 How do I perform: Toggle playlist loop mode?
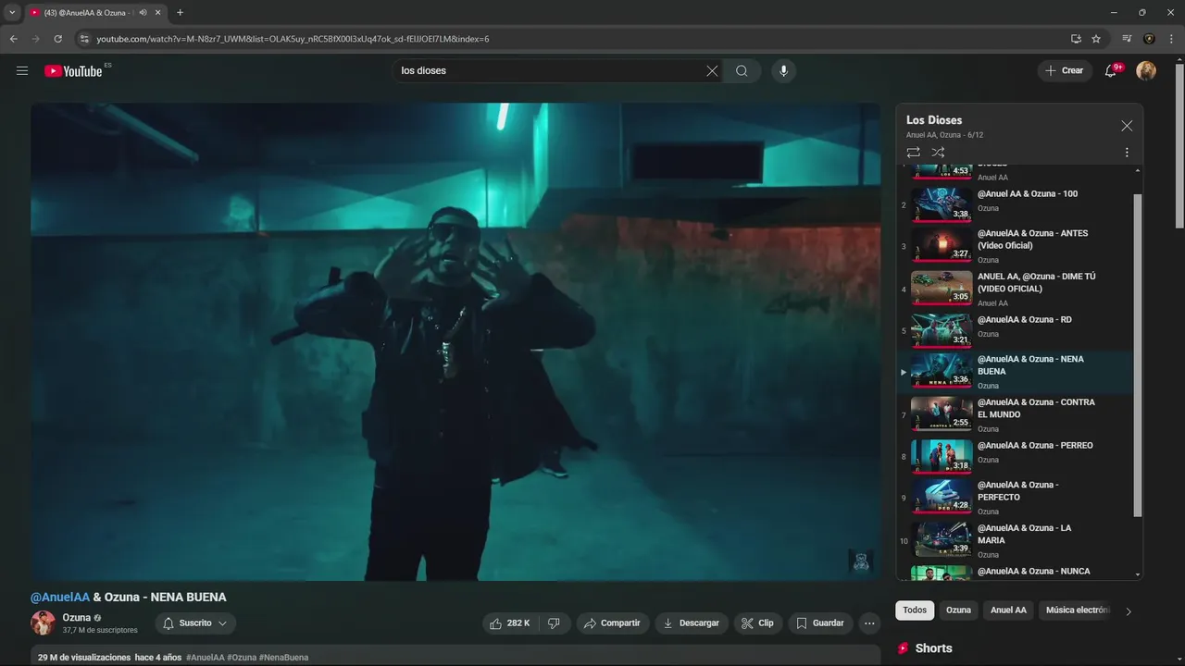tap(913, 152)
